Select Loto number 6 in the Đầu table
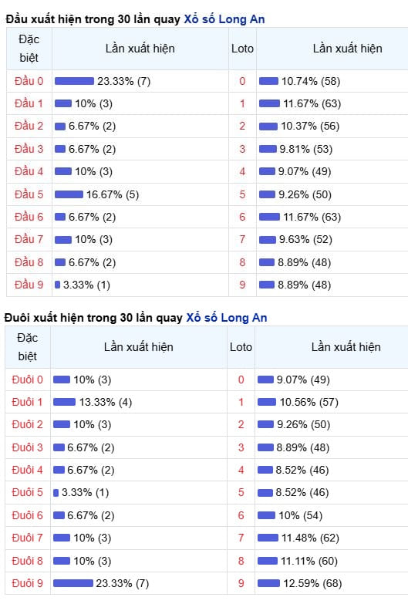 pyautogui.click(x=242, y=217)
